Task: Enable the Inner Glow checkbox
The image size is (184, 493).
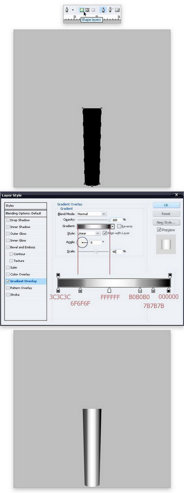Action: click(x=7, y=241)
